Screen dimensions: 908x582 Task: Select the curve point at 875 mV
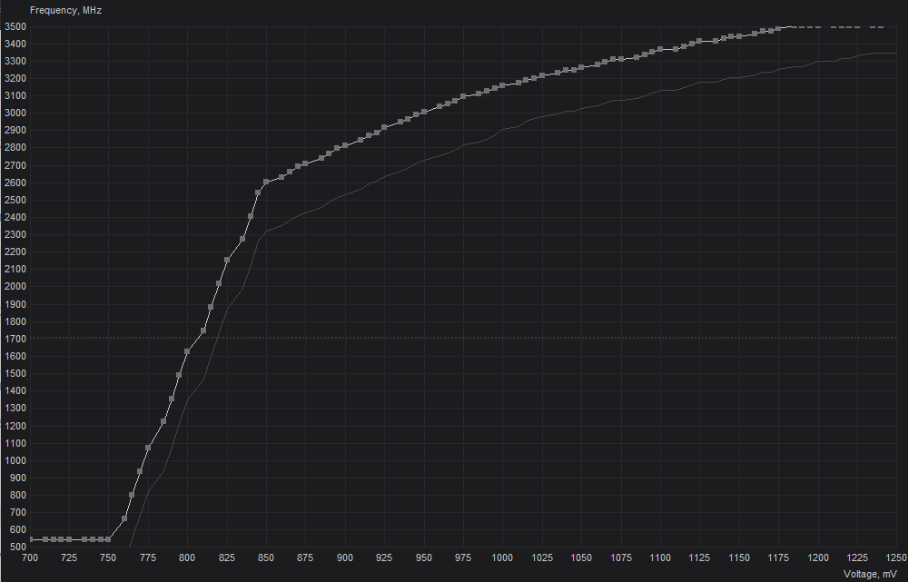(305, 164)
